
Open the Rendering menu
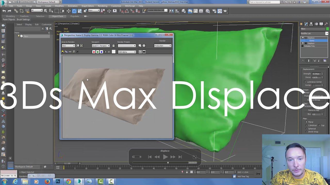click(103, 6)
